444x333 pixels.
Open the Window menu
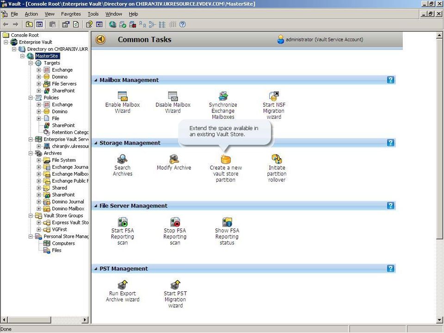pyautogui.click(x=114, y=14)
